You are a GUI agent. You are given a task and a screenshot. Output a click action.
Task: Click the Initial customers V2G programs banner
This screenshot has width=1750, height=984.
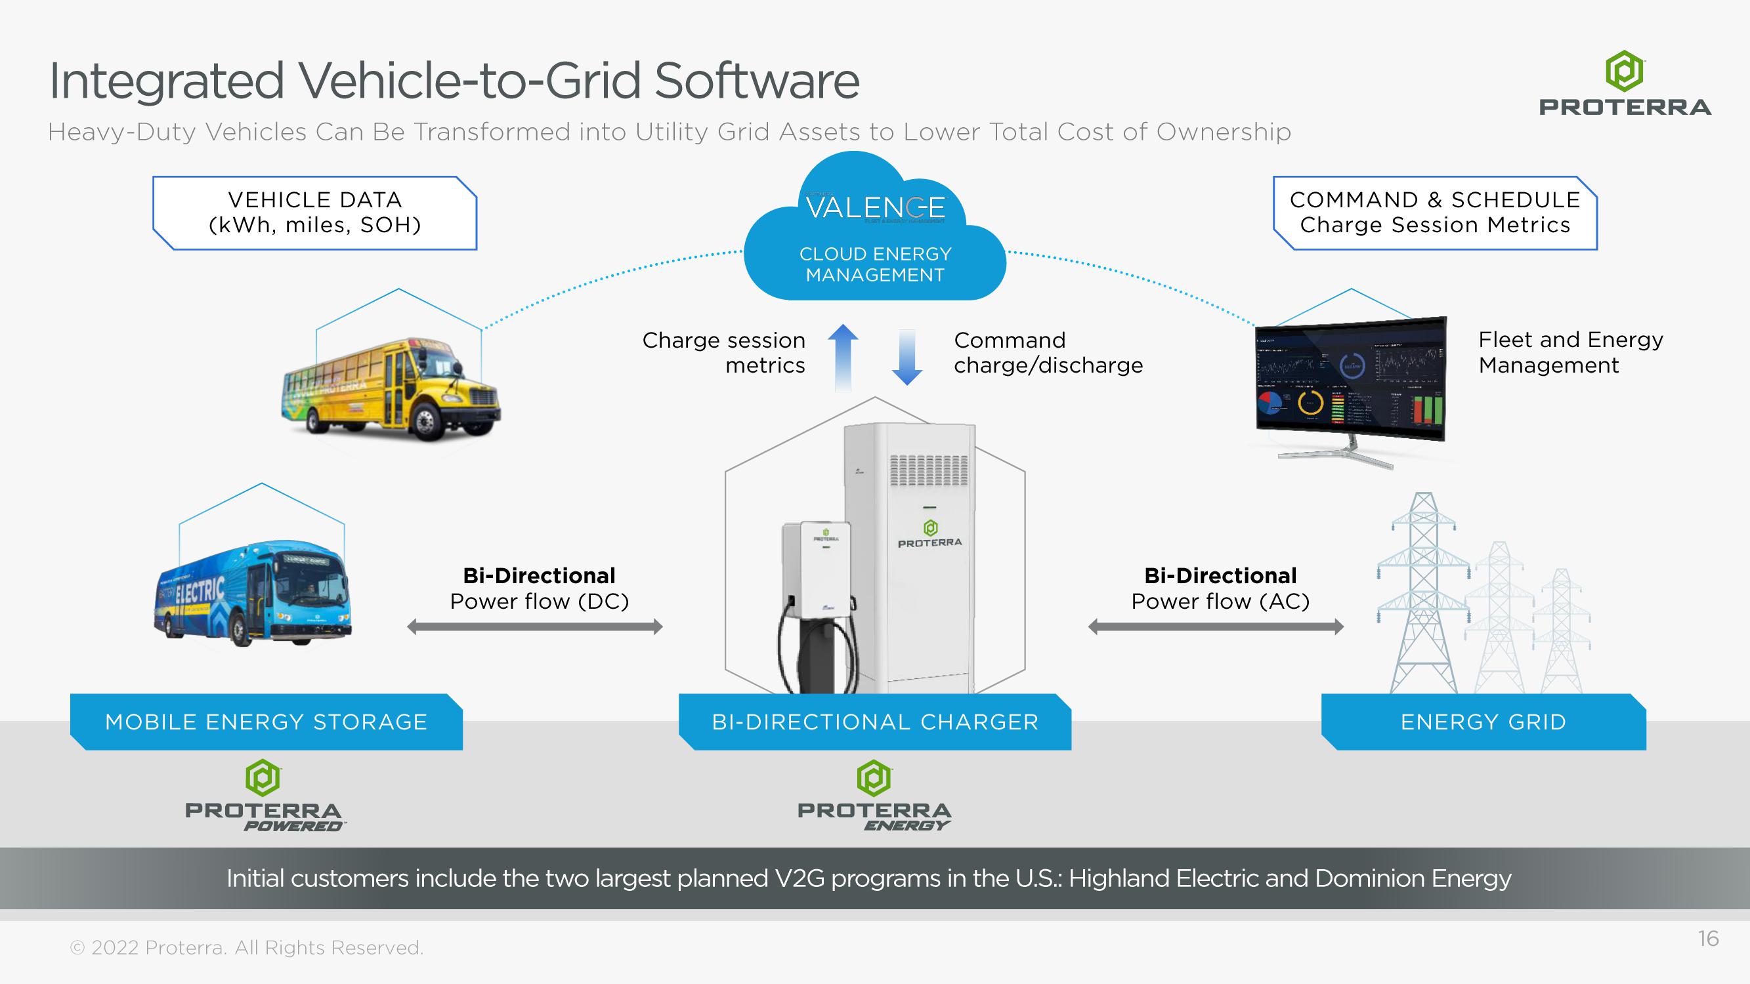point(875,878)
